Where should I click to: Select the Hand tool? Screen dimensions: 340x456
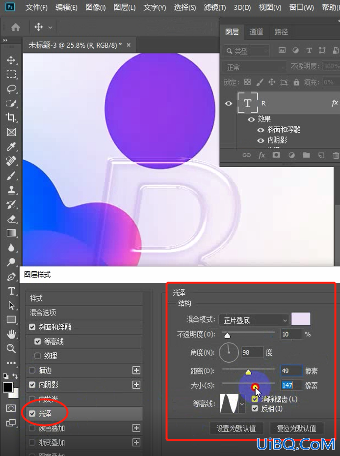click(11, 334)
